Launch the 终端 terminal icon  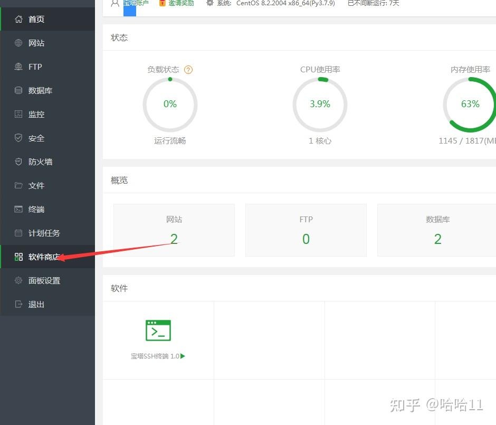click(x=18, y=209)
